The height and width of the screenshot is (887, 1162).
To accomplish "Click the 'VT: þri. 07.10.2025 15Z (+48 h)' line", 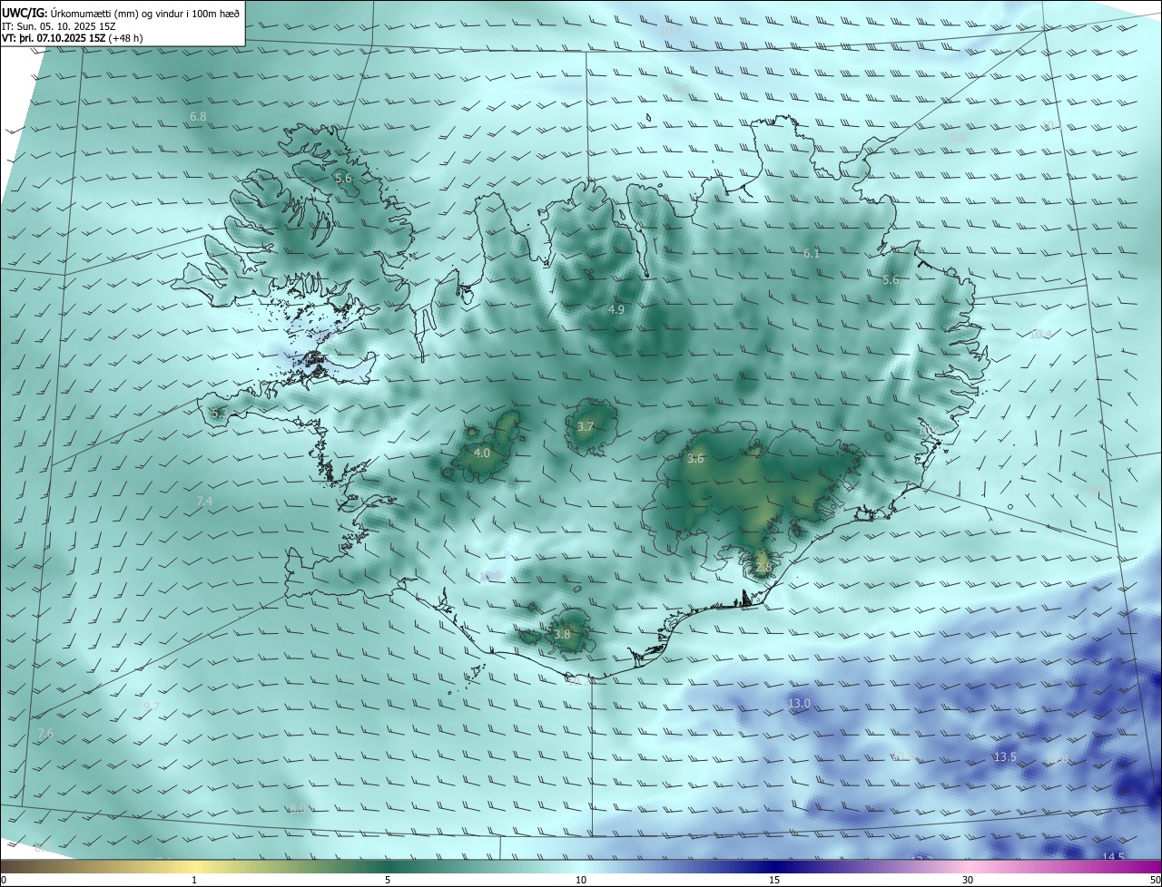I will 72,38.
